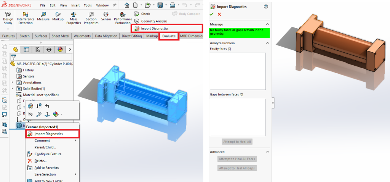The height and width of the screenshot is (182, 390).
Task: Click the hide feature eye icon
Action: (30, 114)
